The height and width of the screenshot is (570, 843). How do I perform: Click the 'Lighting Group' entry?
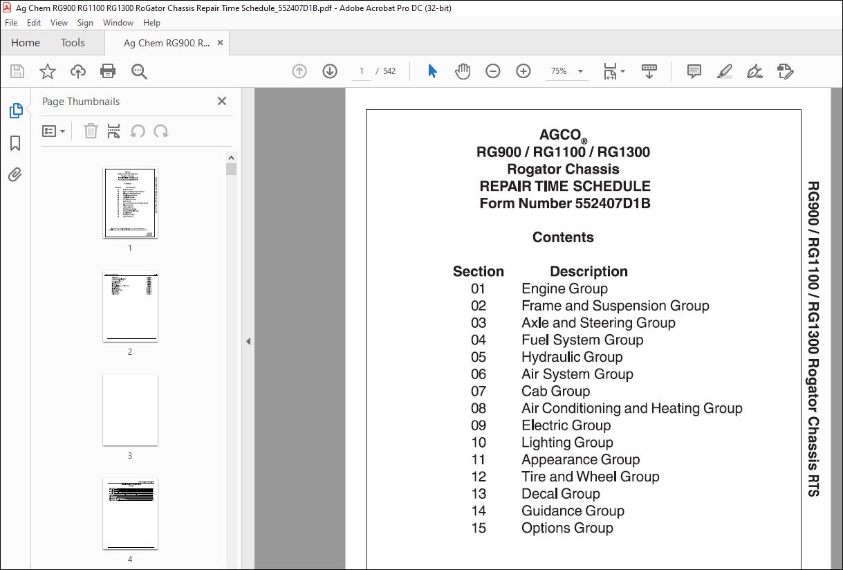point(567,443)
